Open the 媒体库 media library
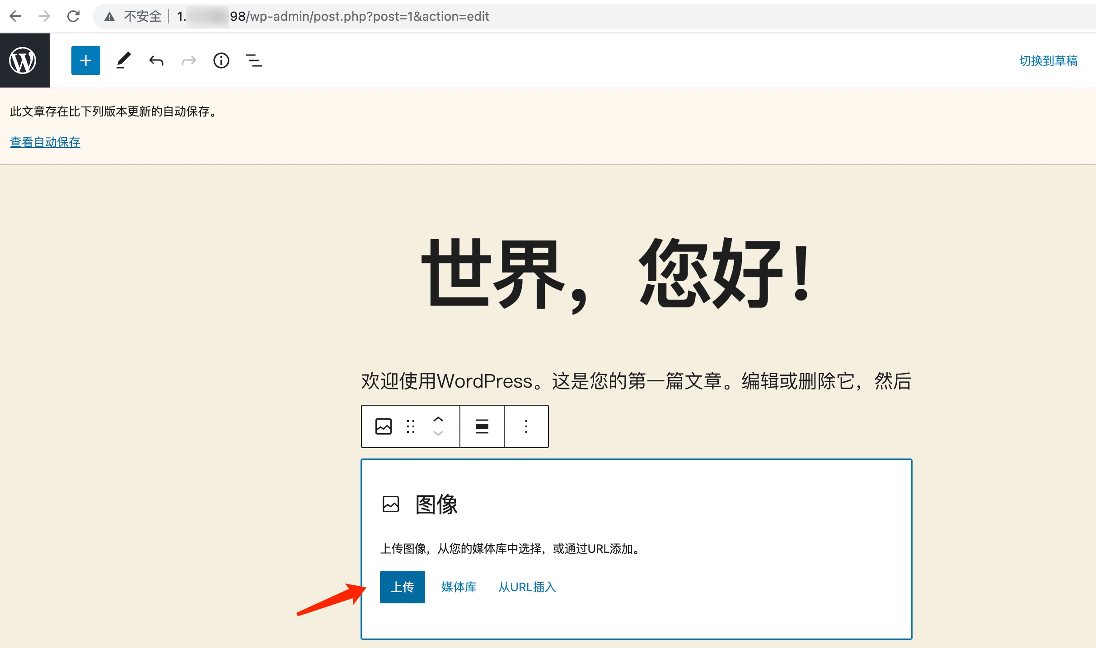The height and width of the screenshot is (648, 1096). 459,587
